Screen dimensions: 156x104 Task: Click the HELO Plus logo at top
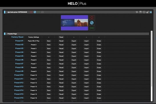77,3
